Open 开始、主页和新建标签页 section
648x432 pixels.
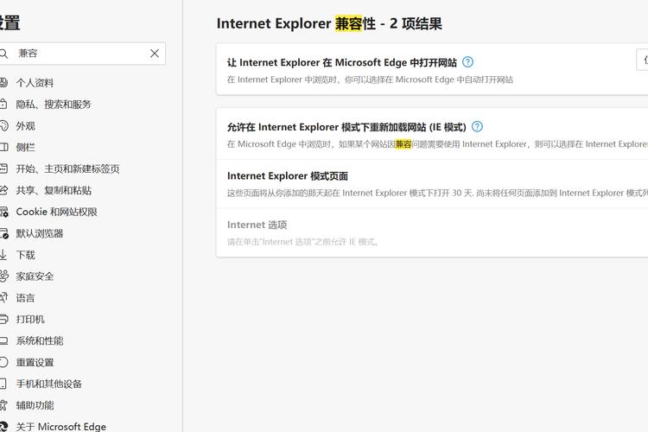(67, 168)
